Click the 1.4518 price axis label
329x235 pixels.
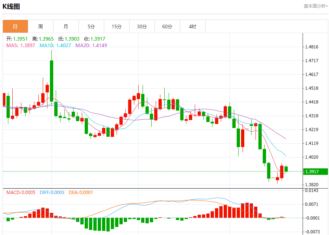[312, 88]
